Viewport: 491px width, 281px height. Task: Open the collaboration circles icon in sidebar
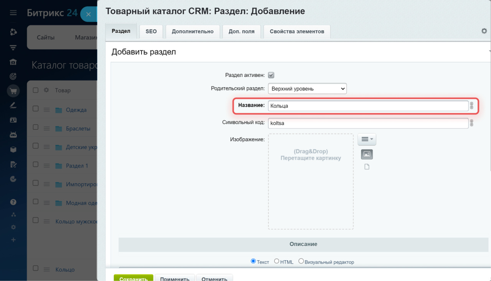coord(13,32)
